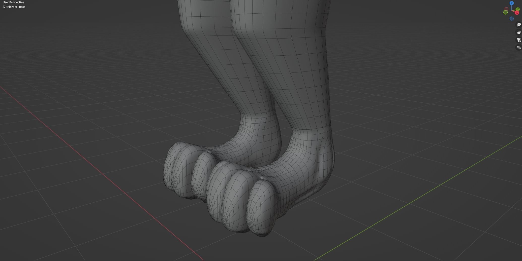Switch perspective/orthographic with the grid icon

point(518,47)
